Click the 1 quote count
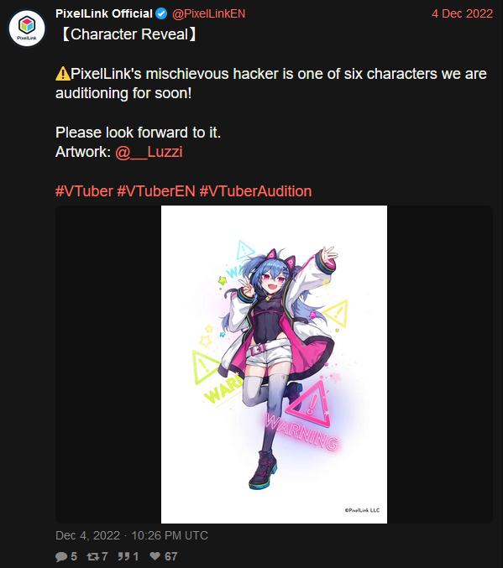Screen dimensions: 503x568 tap(136, 556)
